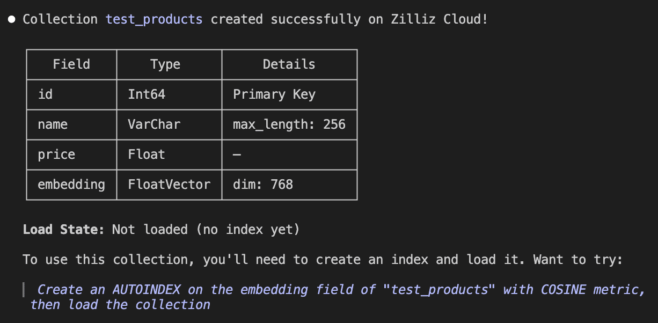
Task: Click the Float type cell
Action: tap(147, 155)
